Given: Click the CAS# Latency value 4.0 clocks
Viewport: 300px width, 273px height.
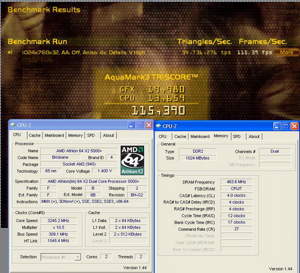Looking at the screenshot, I should pyautogui.click(x=236, y=195).
